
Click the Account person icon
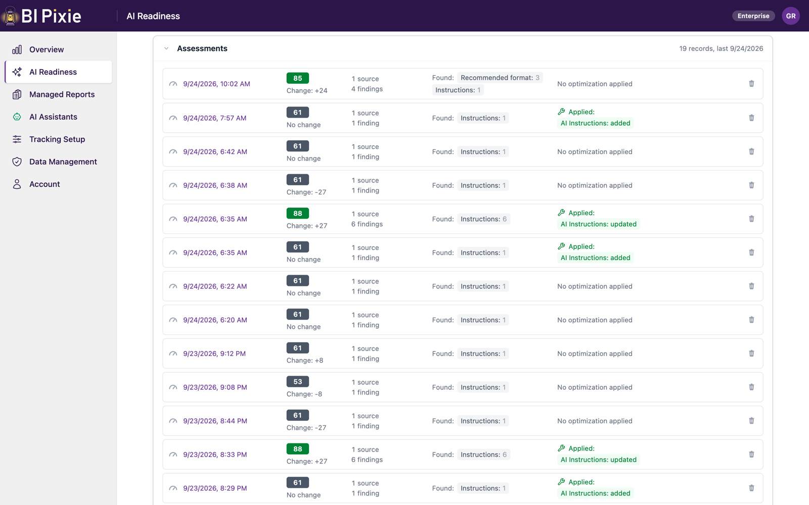(x=17, y=184)
